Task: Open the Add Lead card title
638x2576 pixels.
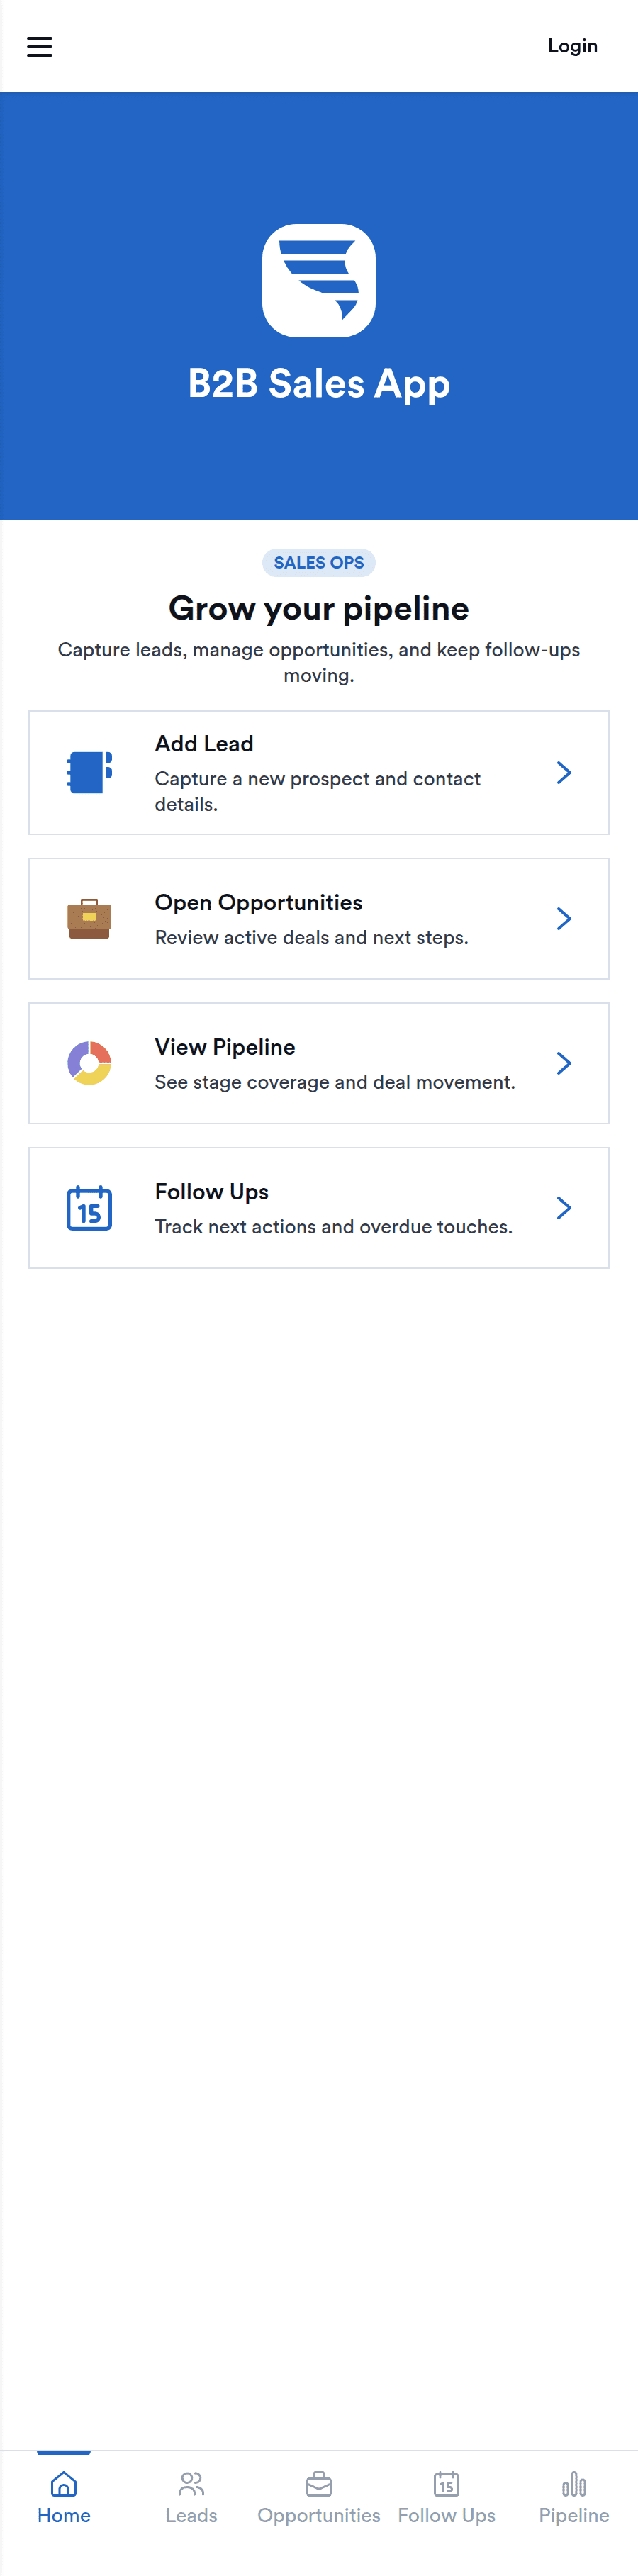Action: 204,743
